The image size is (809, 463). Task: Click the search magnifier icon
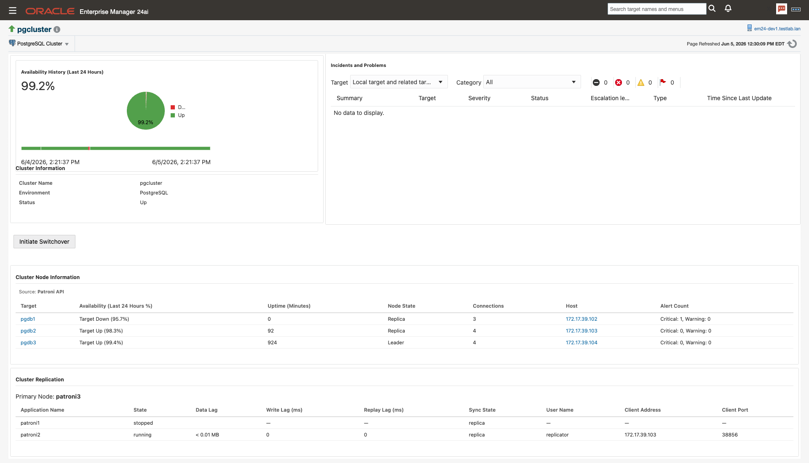(712, 8)
